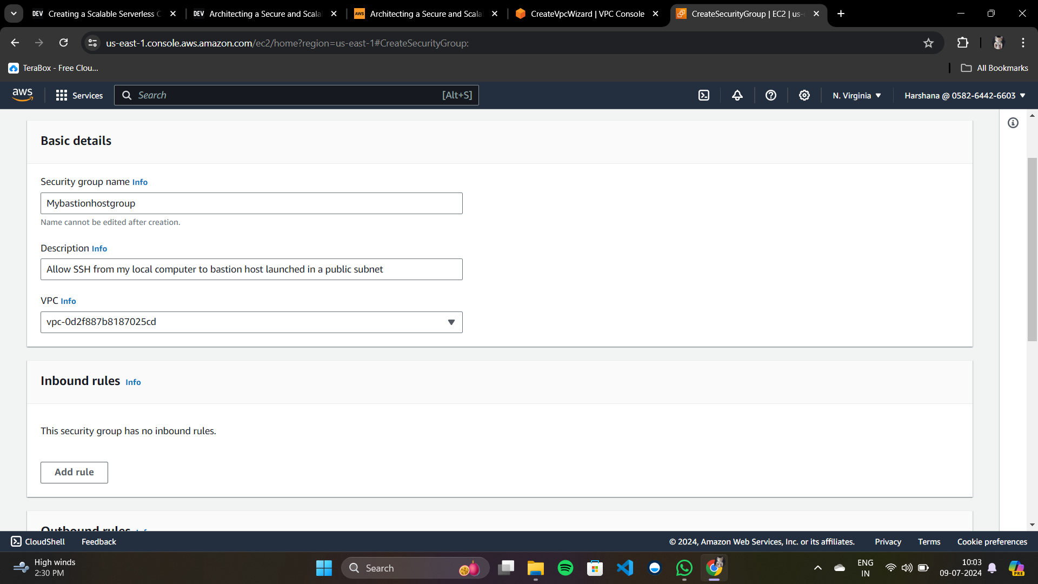
Task: Reload the current page
Action: tap(64, 43)
